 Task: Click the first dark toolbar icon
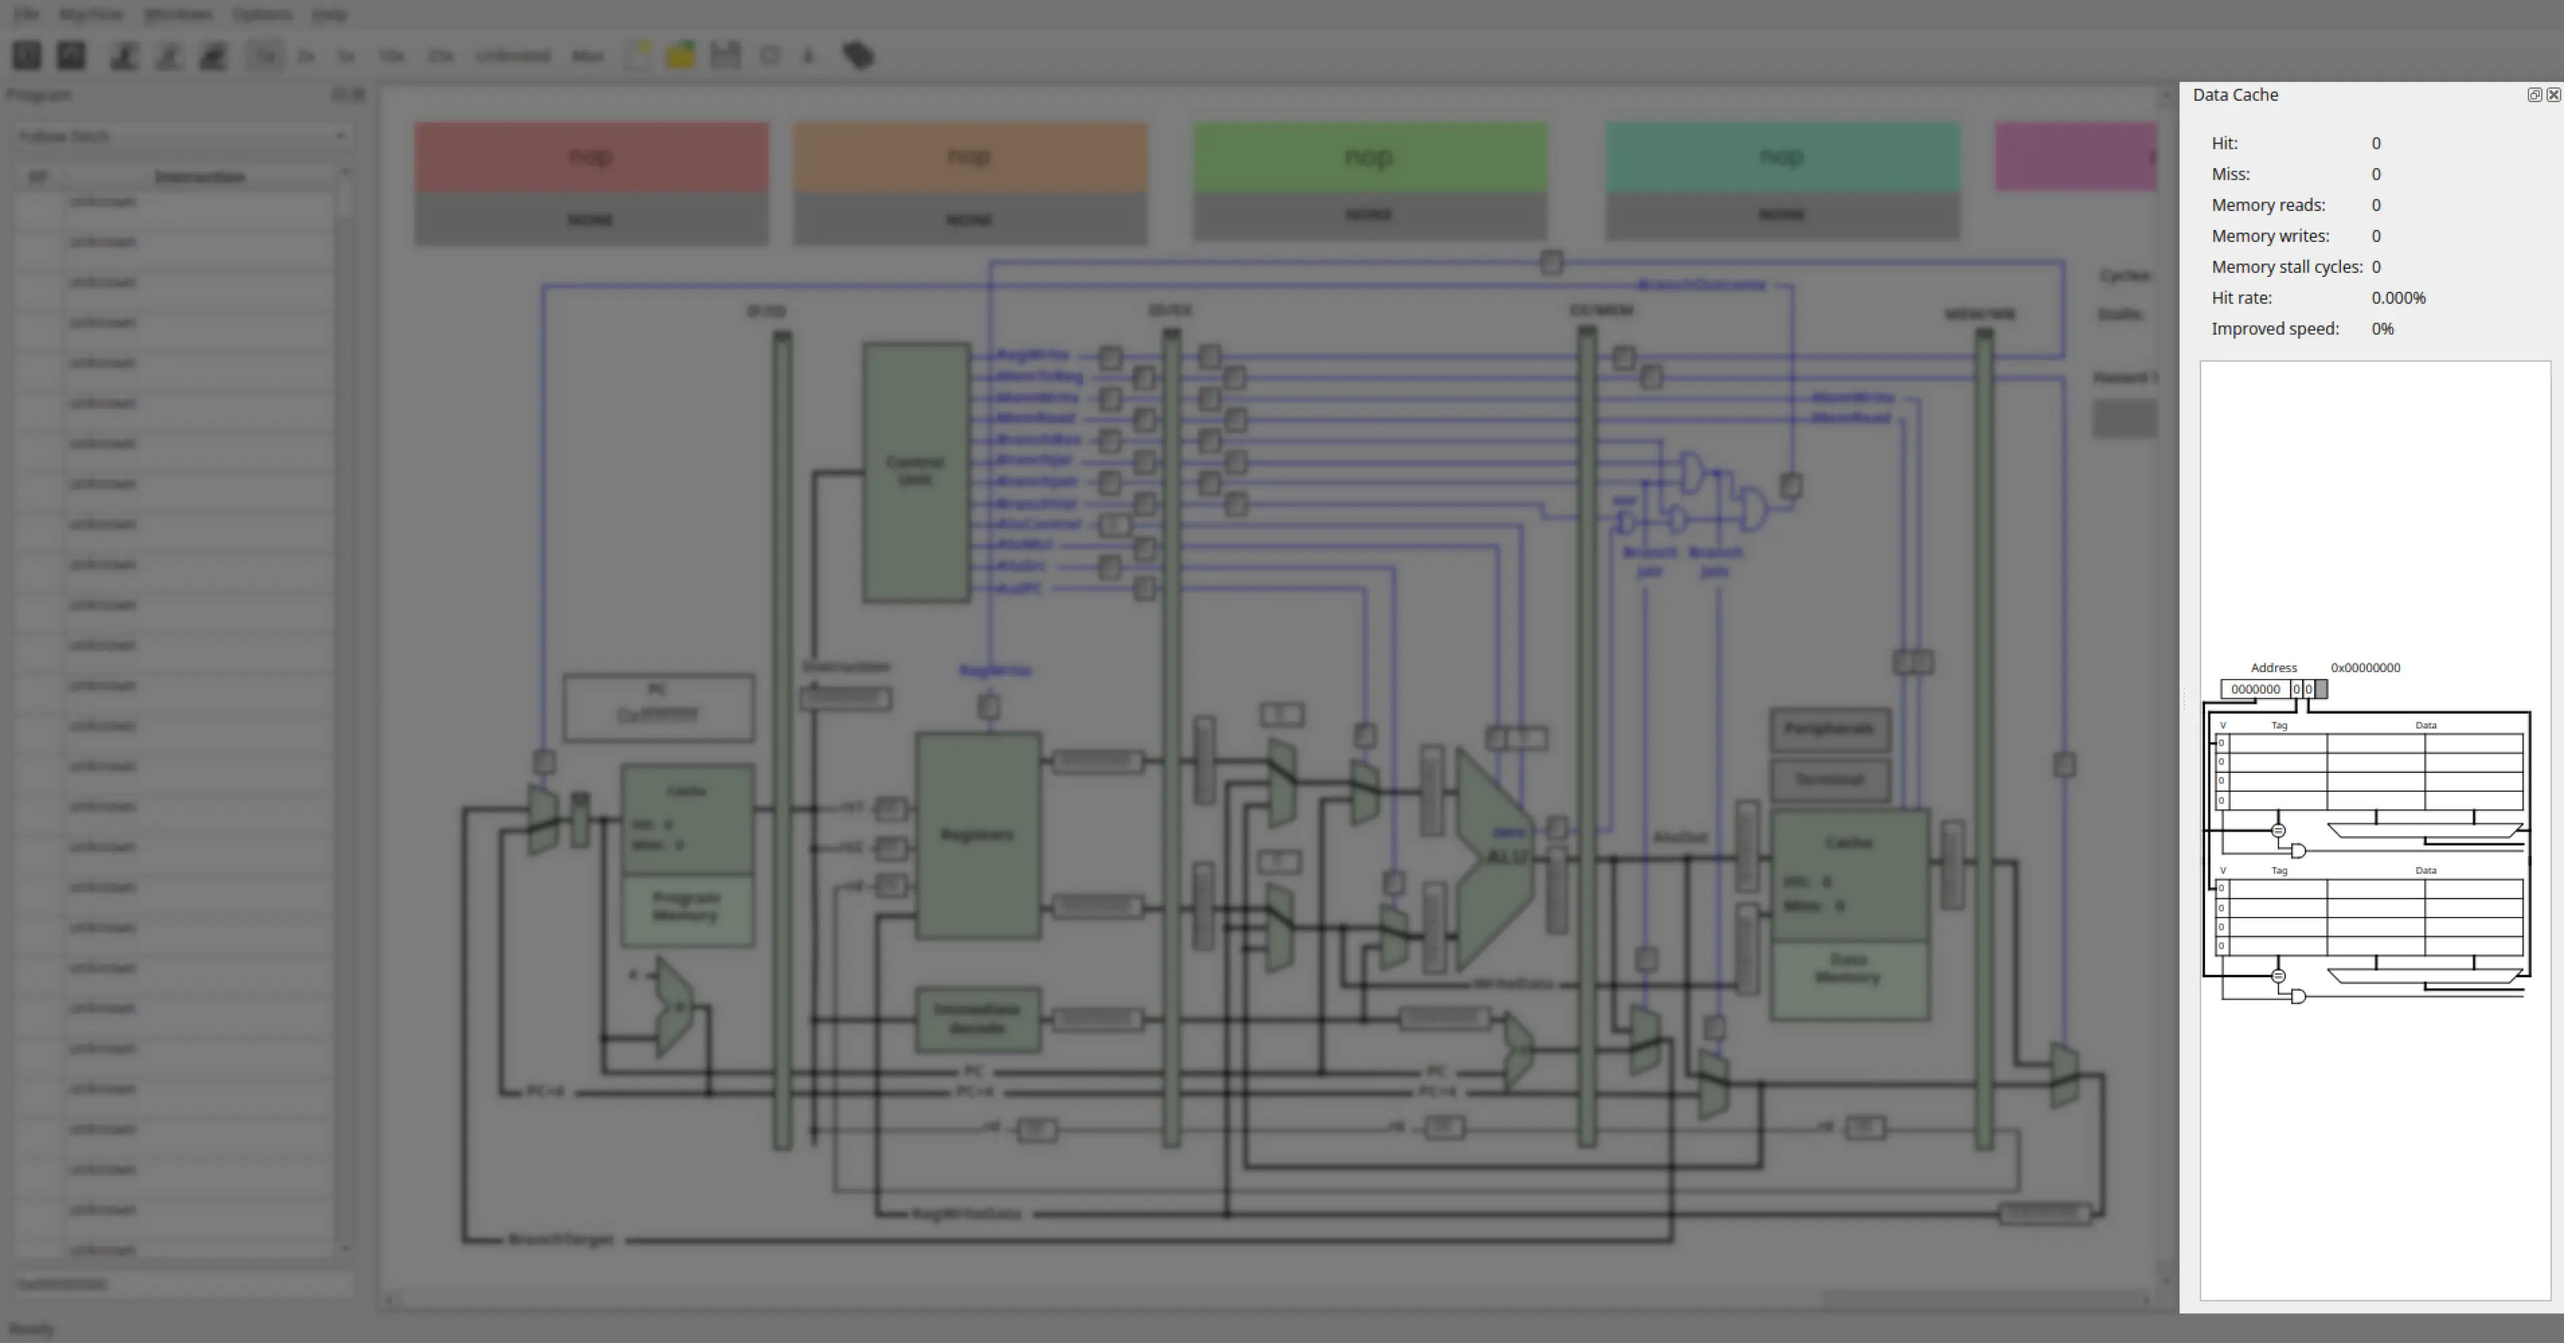pyautogui.click(x=27, y=56)
